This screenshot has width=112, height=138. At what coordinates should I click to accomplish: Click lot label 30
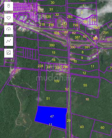pos(52,3)
